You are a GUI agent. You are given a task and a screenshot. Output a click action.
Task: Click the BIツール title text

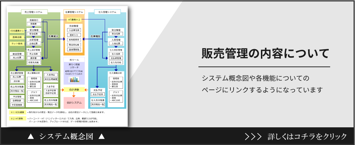(x=74, y=60)
